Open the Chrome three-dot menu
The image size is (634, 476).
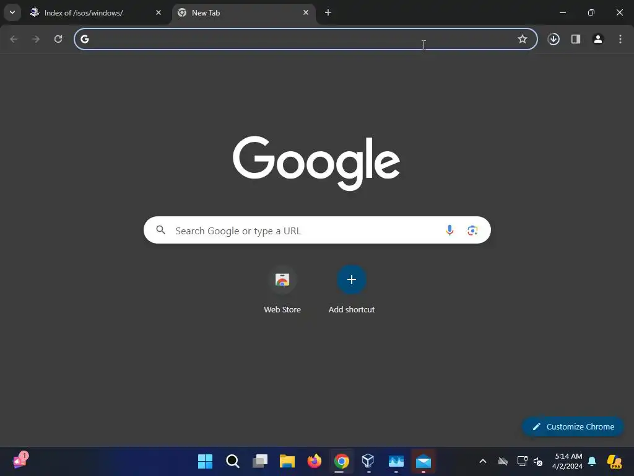tap(620, 39)
